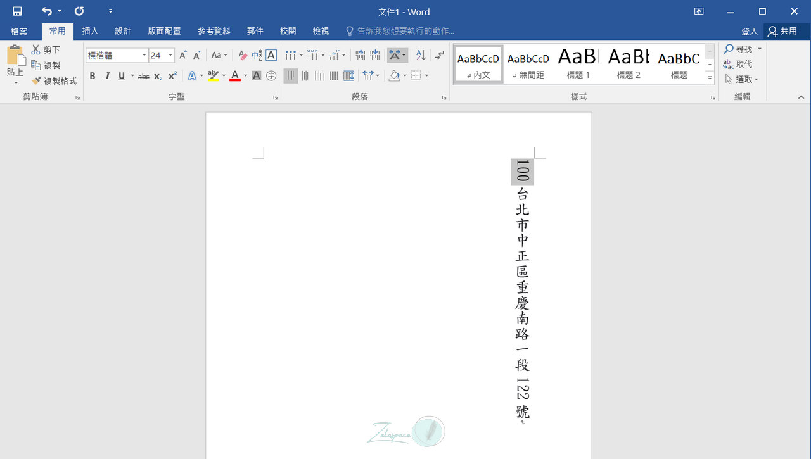
Task: Save the document with the floppy disk icon
Action: pyautogui.click(x=17, y=11)
